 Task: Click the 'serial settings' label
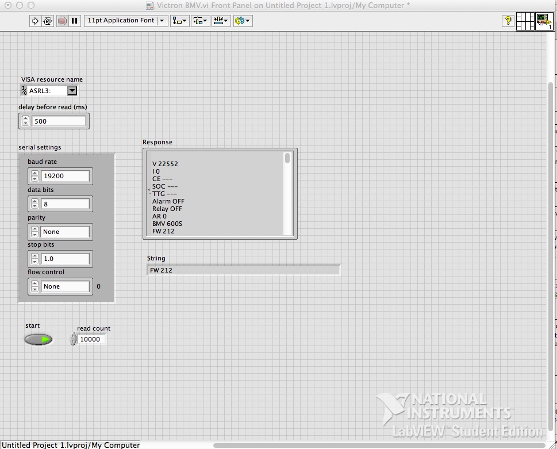(40, 147)
